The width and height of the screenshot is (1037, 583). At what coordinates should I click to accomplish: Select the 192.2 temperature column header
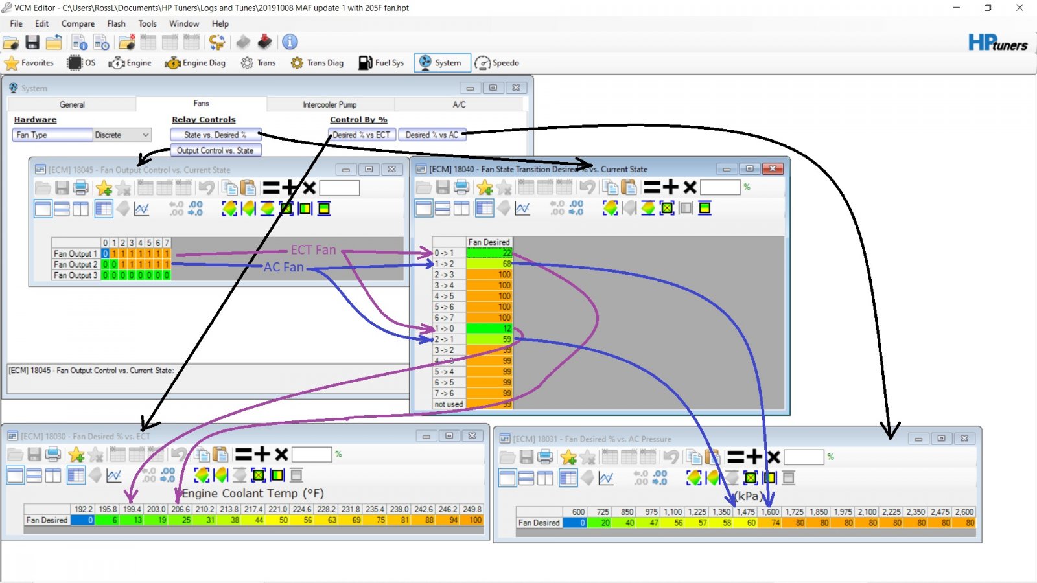pyautogui.click(x=83, y=509)
